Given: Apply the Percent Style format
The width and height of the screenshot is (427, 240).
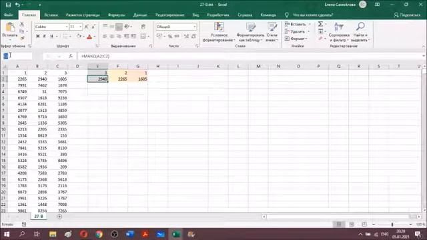Looking at the screenshot, I should click(170, 36).
